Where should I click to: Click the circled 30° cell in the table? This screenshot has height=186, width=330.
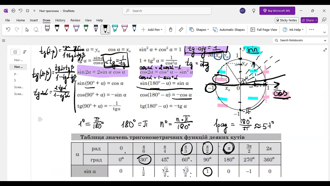[x=144, y=160]
